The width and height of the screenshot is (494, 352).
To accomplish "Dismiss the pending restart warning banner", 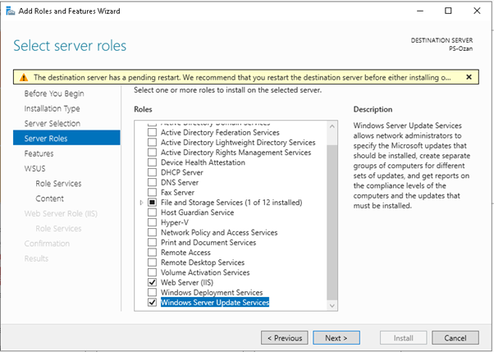I will 469,76.
